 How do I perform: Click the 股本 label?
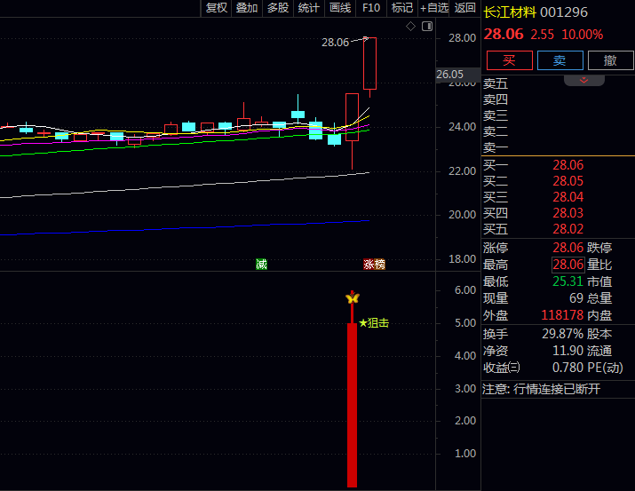click(x=599, y=334)
